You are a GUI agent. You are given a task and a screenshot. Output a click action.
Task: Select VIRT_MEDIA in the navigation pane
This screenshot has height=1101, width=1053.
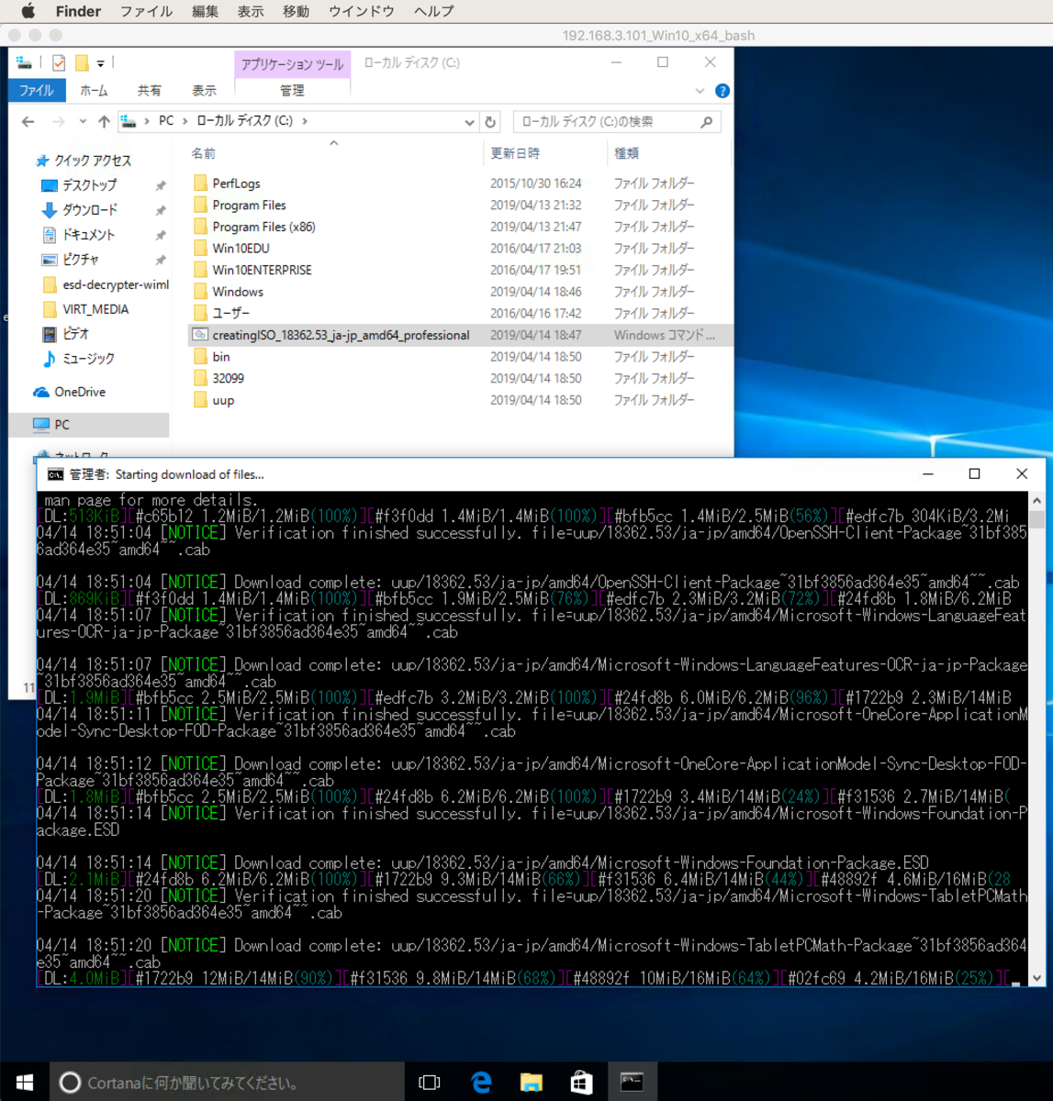[95, 309]
